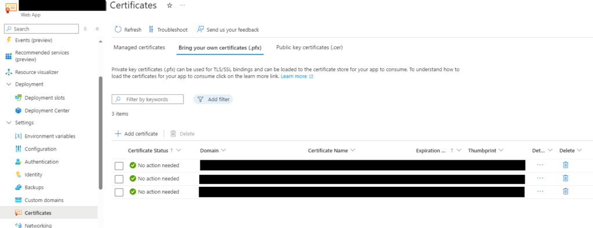Click the Add certificate button

136,134
